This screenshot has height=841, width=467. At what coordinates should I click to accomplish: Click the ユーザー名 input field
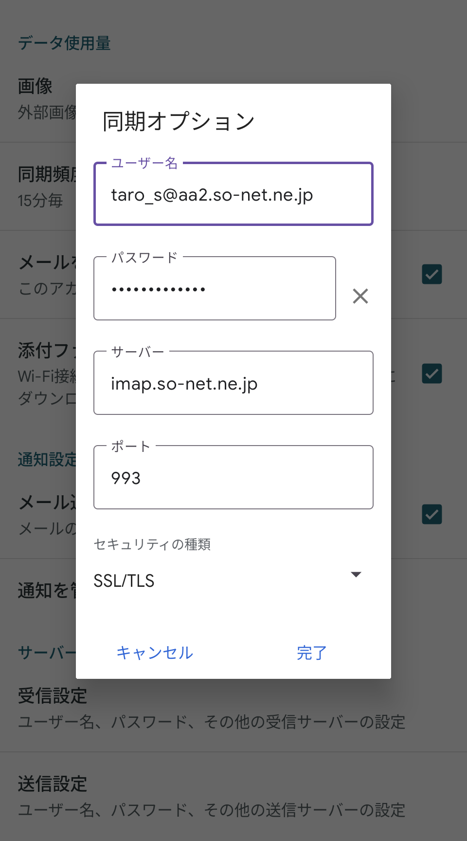[x=233, y=195]
